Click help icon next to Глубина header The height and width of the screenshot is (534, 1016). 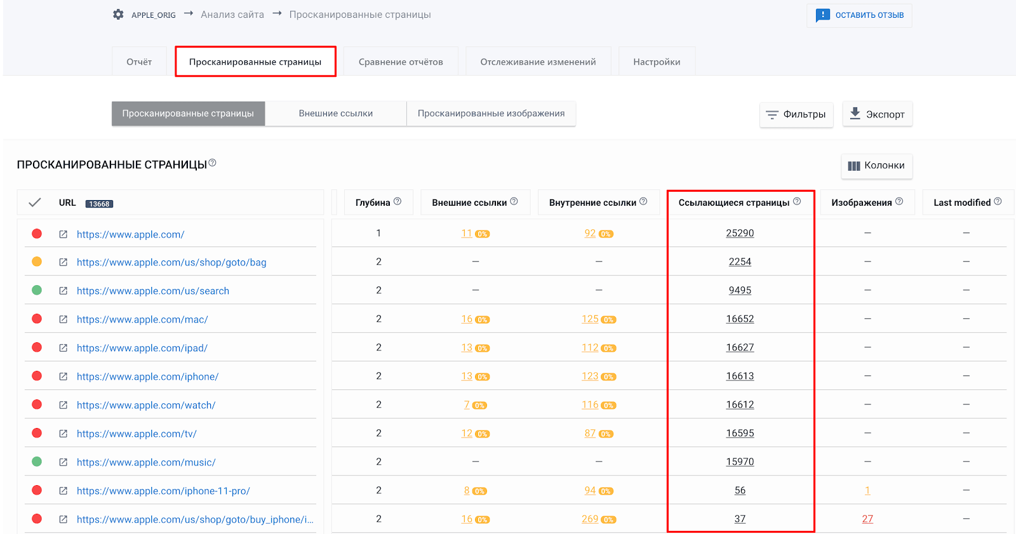pos(398,201)
